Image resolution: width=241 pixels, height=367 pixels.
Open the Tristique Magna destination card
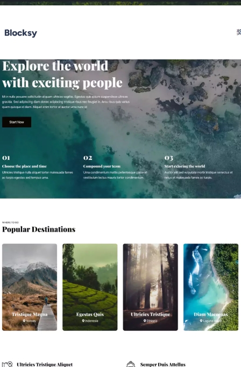click(30, 287)
